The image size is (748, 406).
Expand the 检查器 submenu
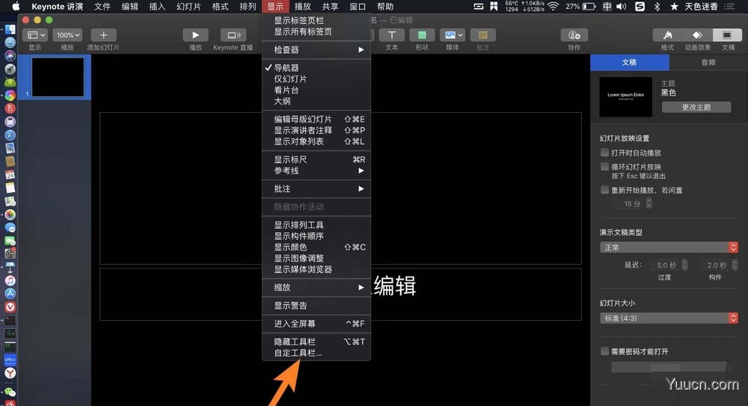316,49
